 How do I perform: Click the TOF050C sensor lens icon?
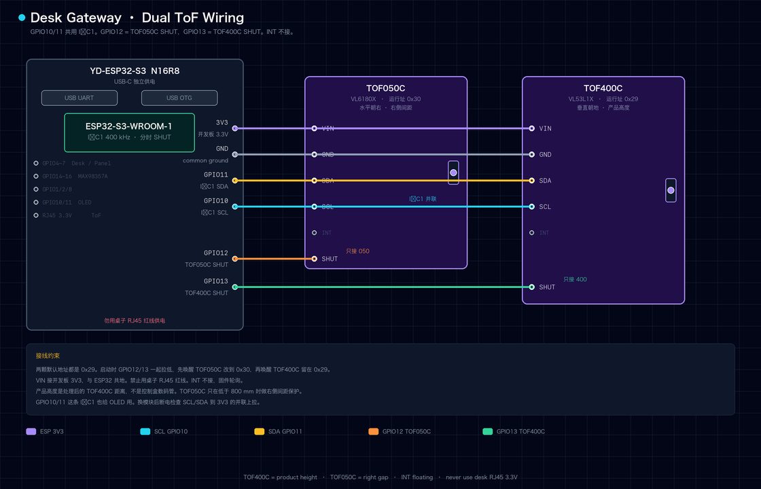click(x=453, y=173)
